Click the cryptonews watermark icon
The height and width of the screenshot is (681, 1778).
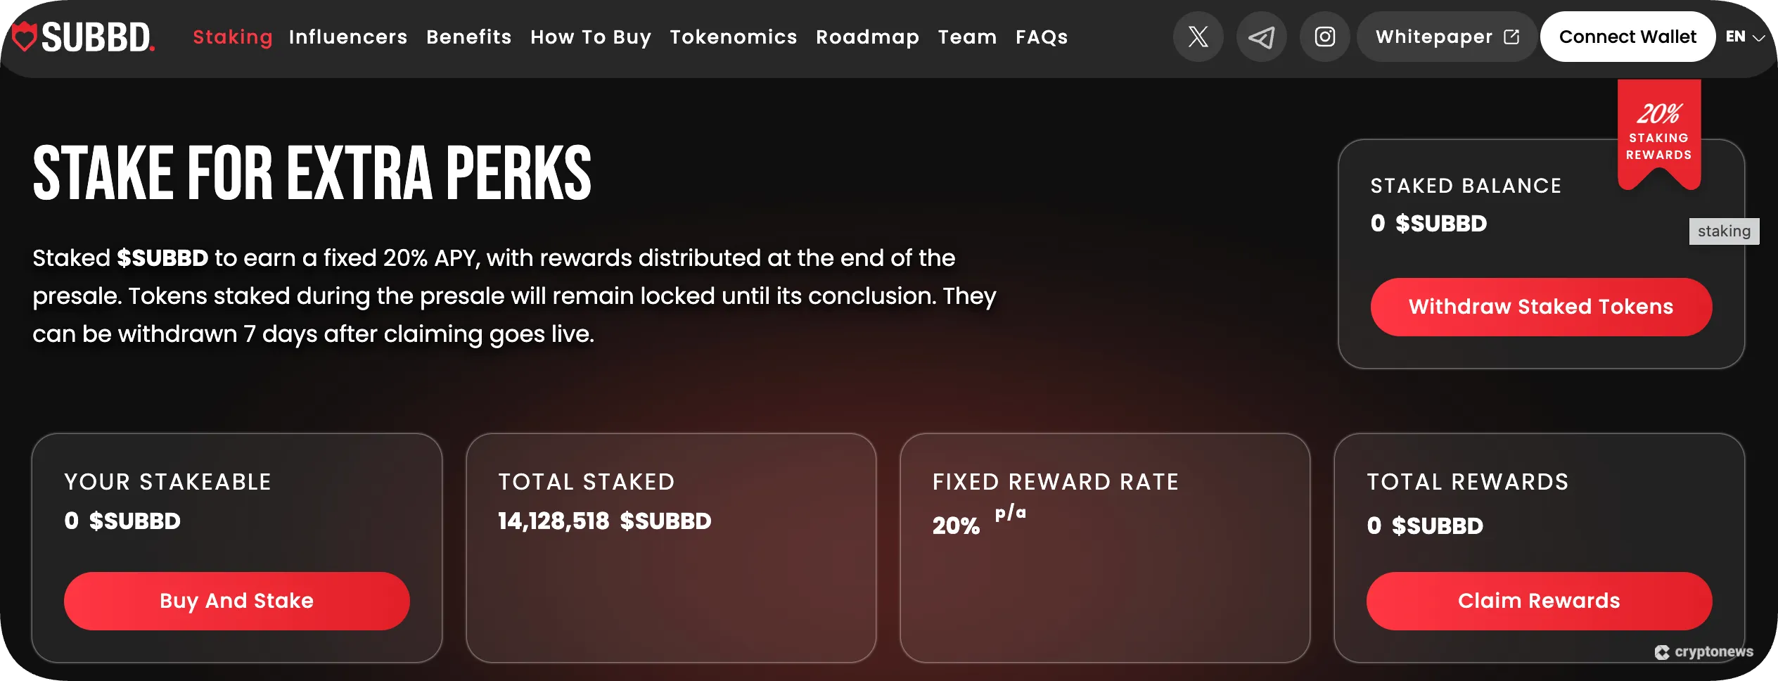coord(1661,651)
